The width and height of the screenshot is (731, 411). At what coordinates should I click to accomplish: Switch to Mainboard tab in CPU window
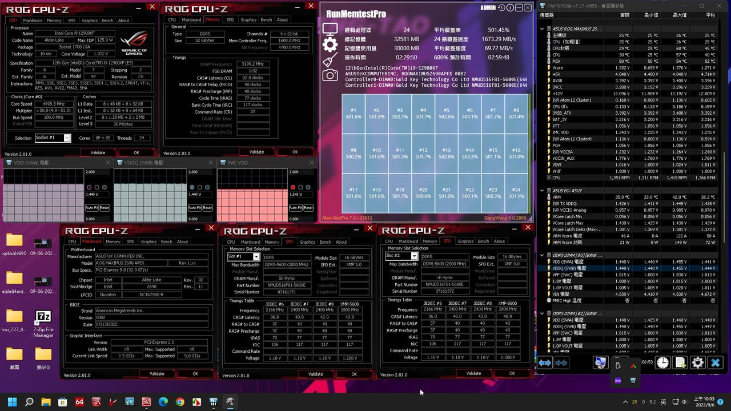point(33,20)
